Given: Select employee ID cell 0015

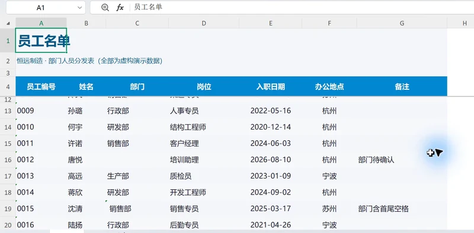Looking at the screenshot, I should click(x=41, y=209).
